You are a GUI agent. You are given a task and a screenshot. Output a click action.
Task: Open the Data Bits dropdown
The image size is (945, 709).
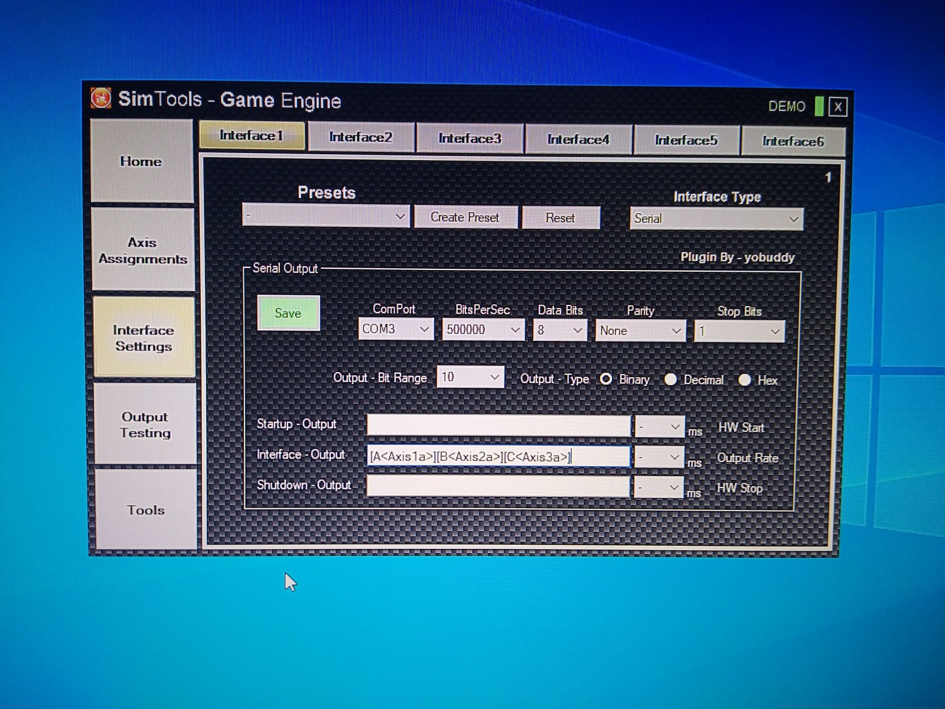[560, 330]
